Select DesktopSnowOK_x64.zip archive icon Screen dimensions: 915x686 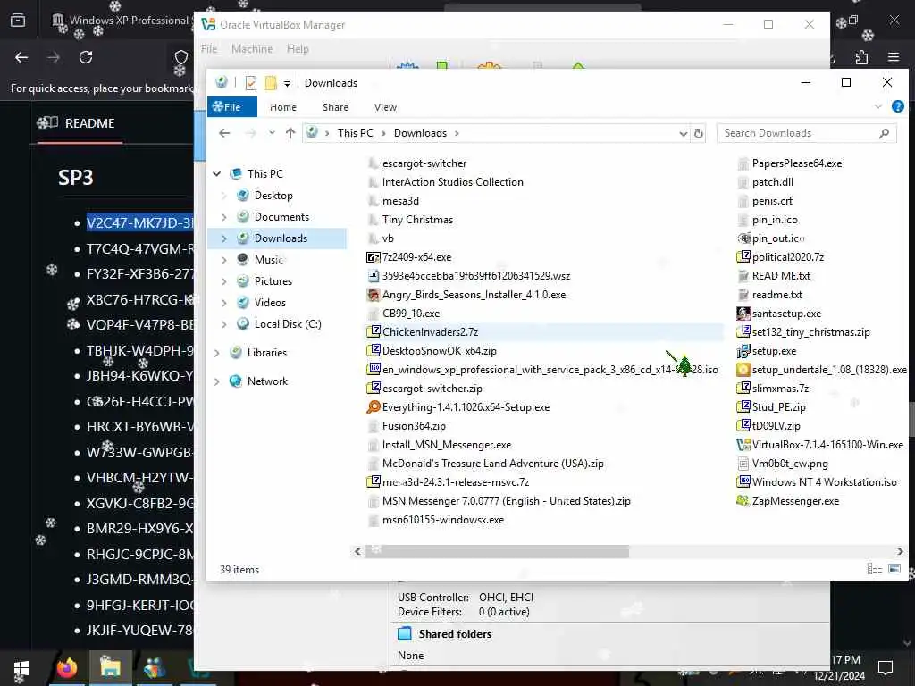coord(373,350)
